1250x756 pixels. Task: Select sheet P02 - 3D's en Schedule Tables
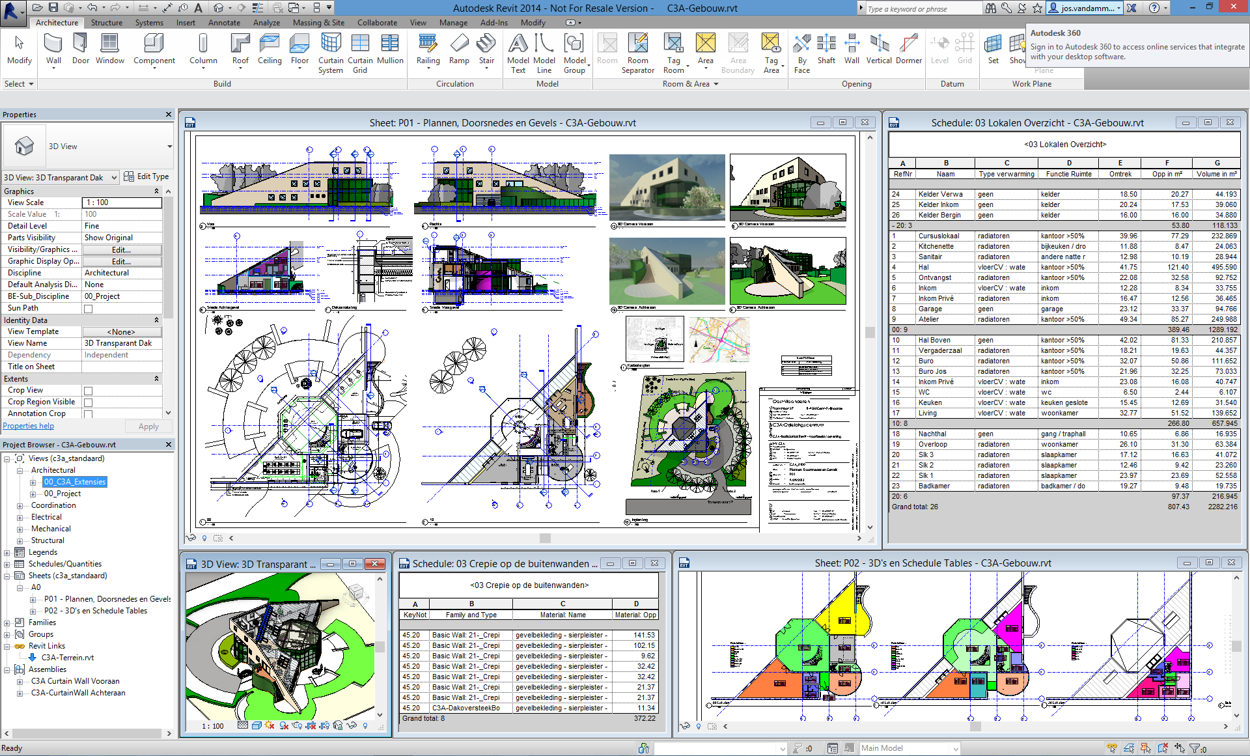tap(96, 611)
